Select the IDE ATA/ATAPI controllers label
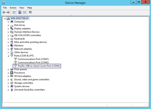Image resolution: width=151 pixels, height=109 pixels. point(27,35)
